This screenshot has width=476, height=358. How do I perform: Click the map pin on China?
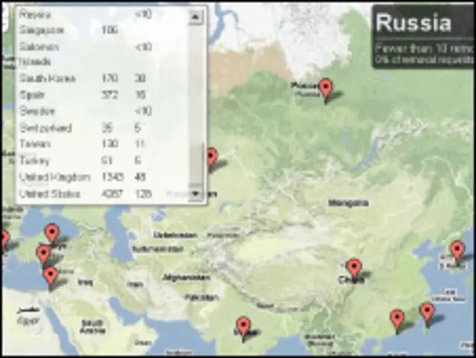point(354,270)
